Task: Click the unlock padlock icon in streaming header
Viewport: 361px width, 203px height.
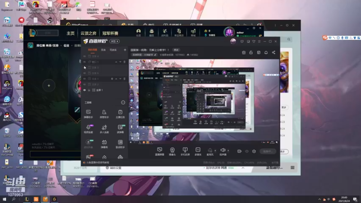Action: coord(251,52)
